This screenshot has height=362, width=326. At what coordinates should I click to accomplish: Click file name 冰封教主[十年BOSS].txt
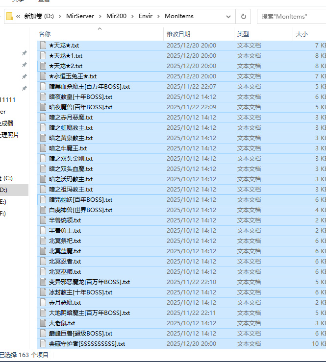click(x=80, y=292)
